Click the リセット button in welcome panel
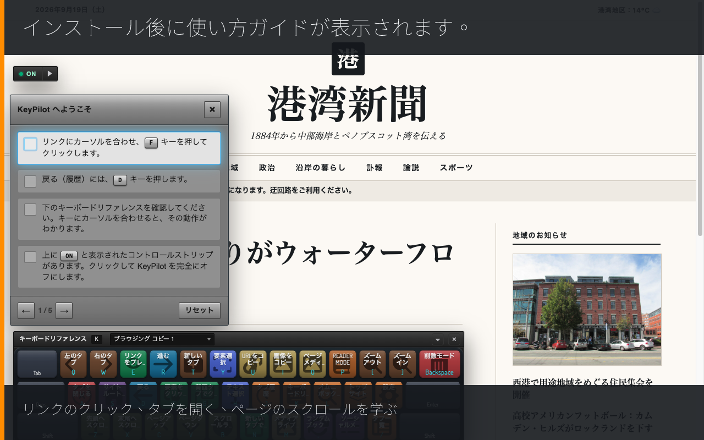The height and width of the screenshot is (440, 704). click(x=200, y=311)
